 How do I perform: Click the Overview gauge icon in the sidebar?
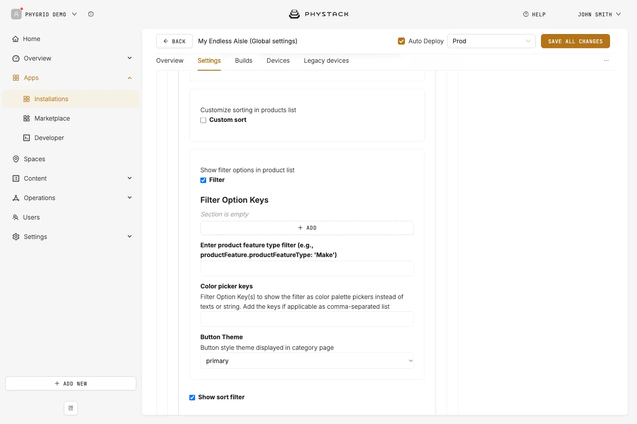(x=16, y=58)
